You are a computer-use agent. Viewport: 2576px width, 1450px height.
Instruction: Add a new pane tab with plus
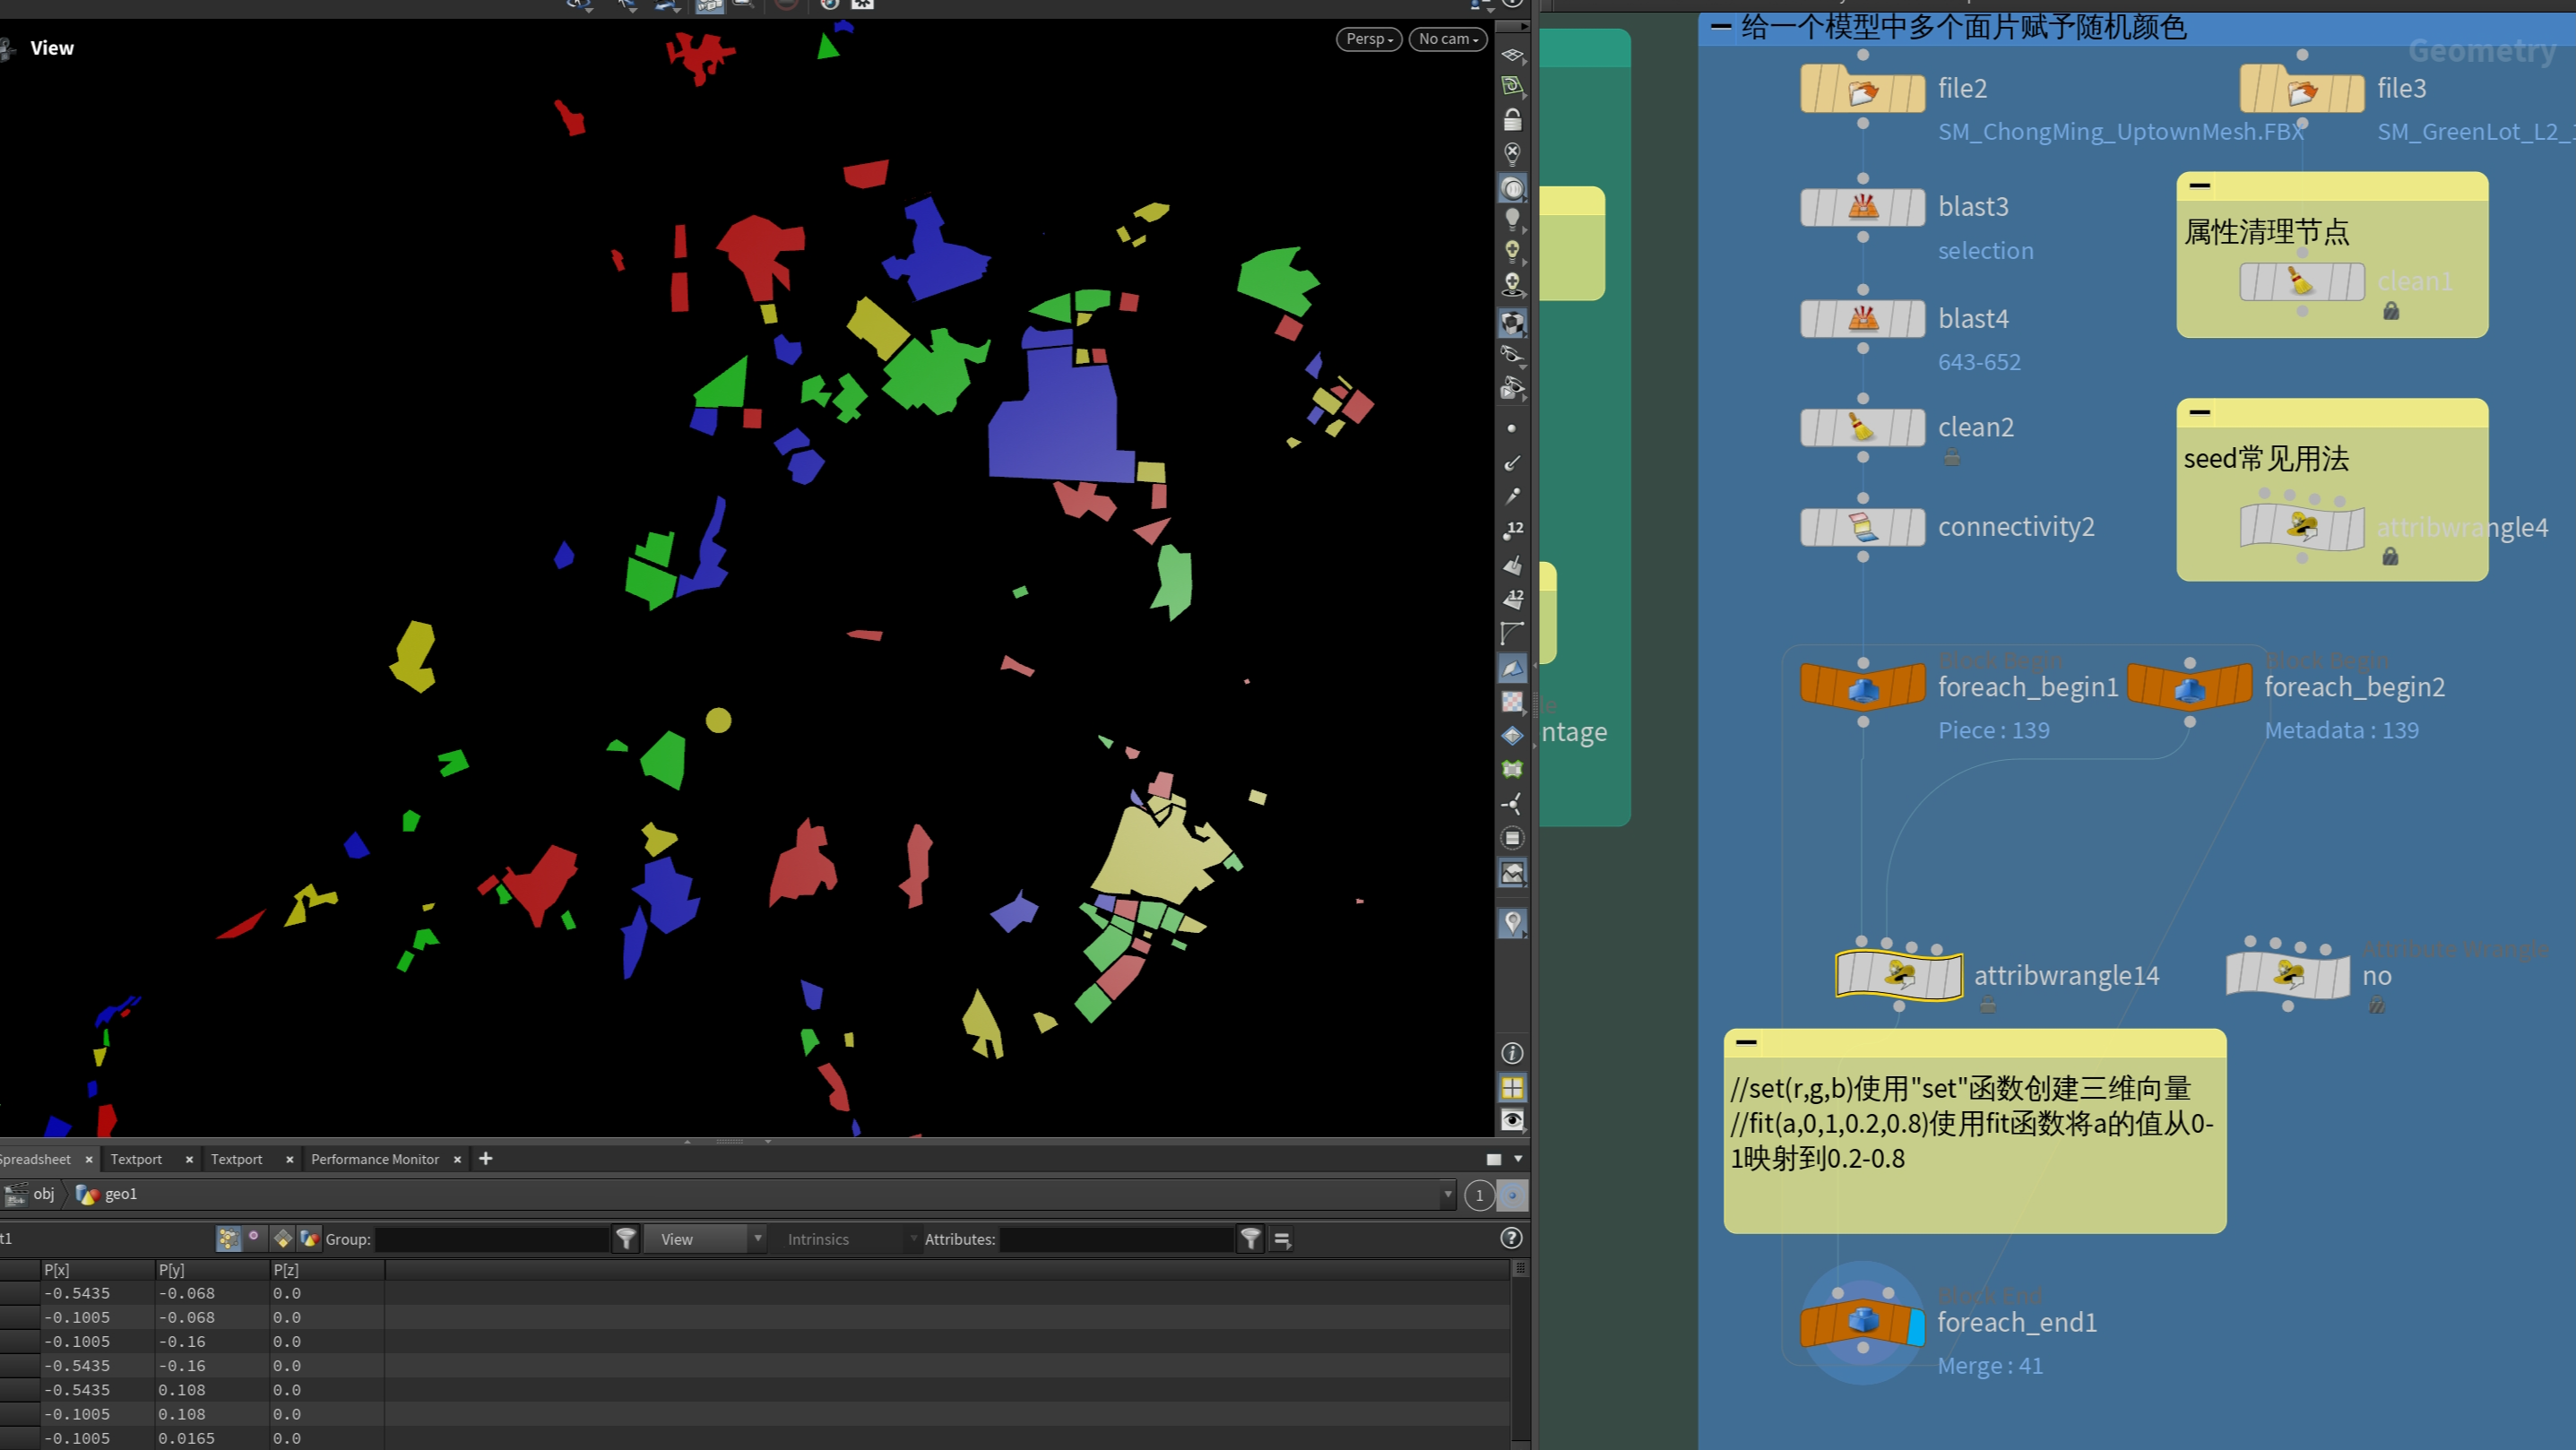[x=486, y=1158]
